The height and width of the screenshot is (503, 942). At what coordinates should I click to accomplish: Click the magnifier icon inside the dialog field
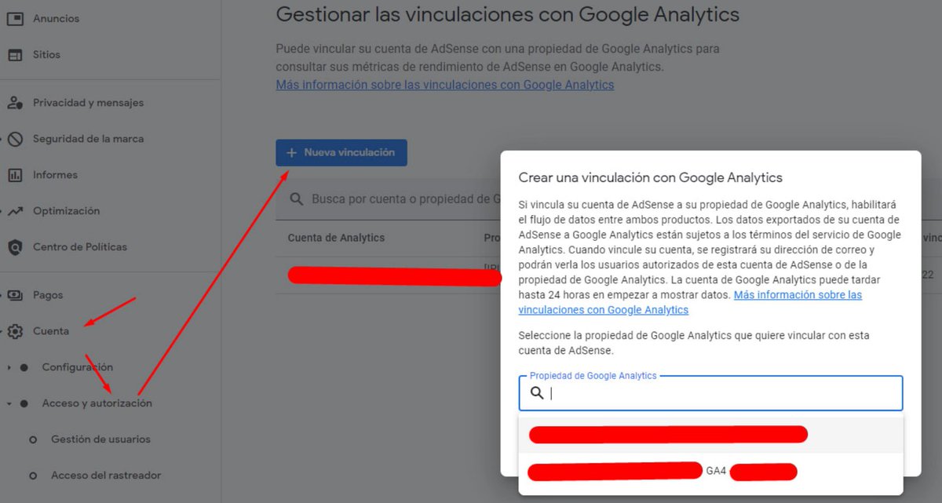pyautogui.click(x=537, y=392)
